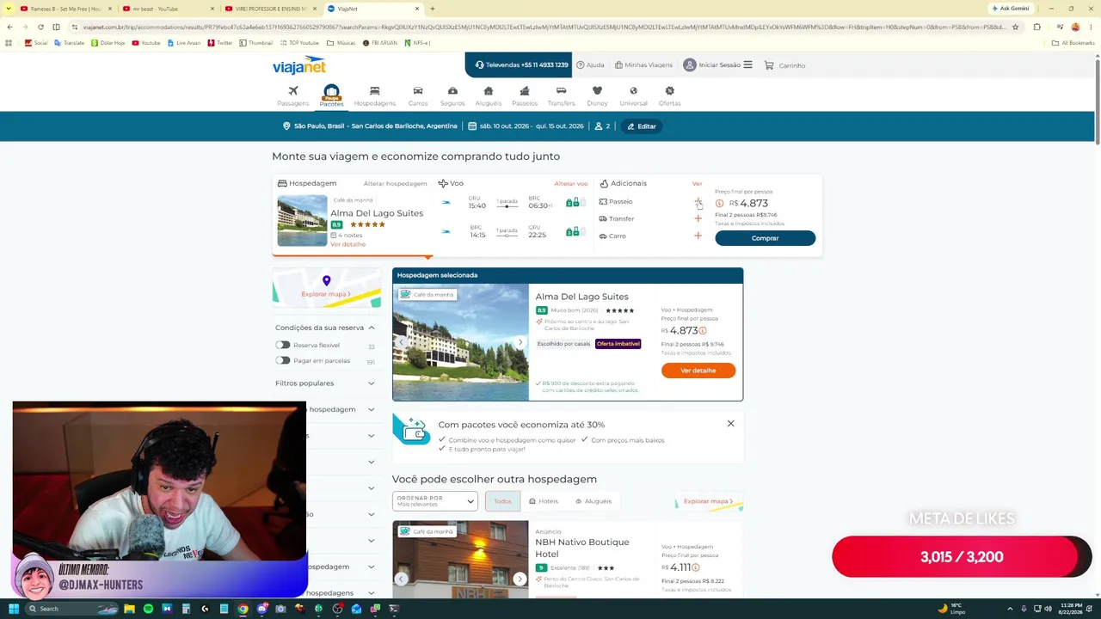Collapse the Condições da sua reserva section
Screen dimensions: 1101x619
(371, 328)
